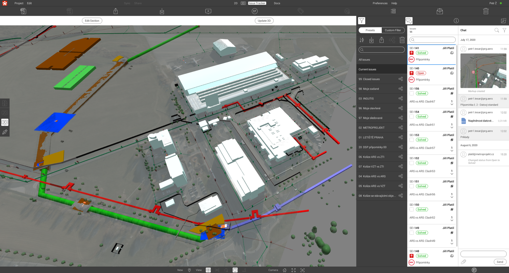Toggle checkbox for issue SEI-150
The height and width of the screenshot is (273, 509).
click(411, 209)
